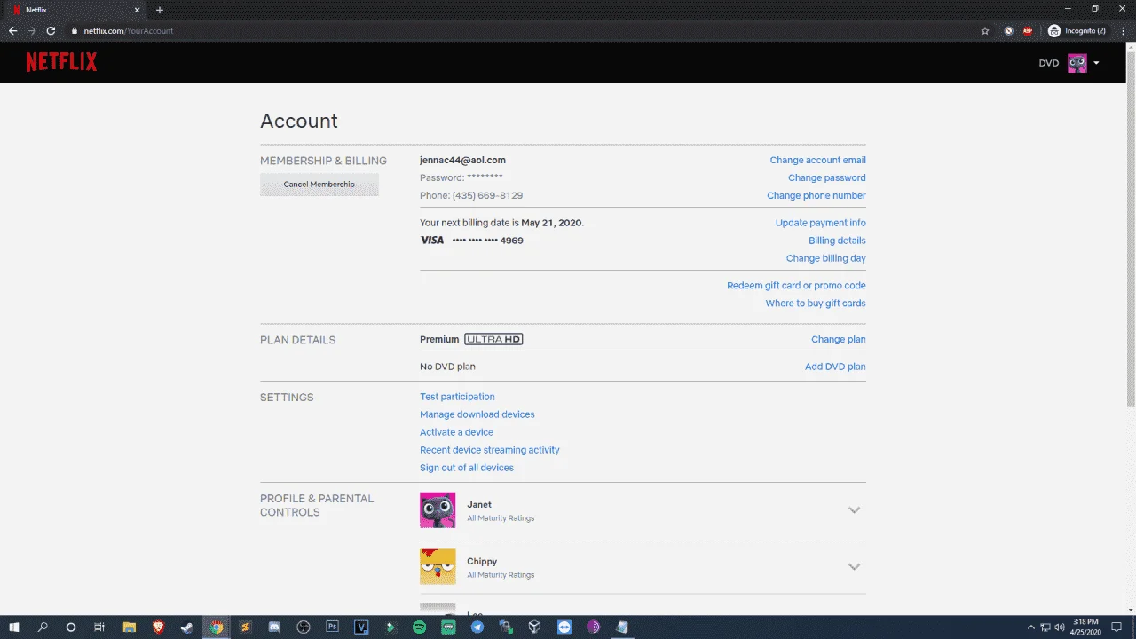The height and width of the screenshot is (639, 1136).
Task: Expand the dropdown arrow next to avatar
Action: click(1096, 63)
